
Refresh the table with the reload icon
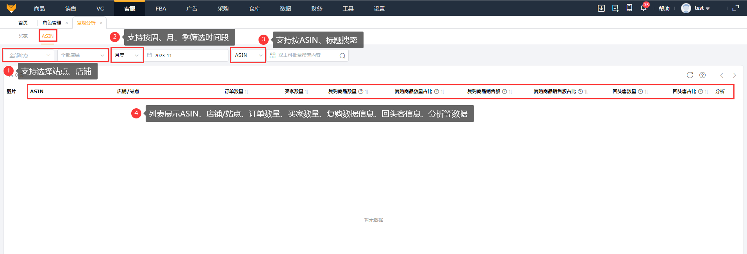tap(690, 75)
